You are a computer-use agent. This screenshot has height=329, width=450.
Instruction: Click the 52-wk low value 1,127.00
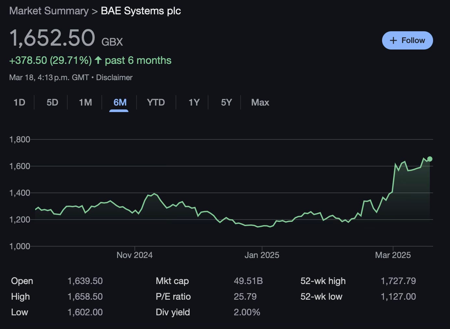click(x=398, y=296)
